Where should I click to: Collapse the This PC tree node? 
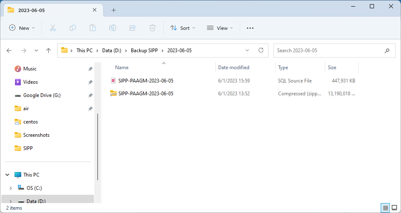[x=7, y=175]
